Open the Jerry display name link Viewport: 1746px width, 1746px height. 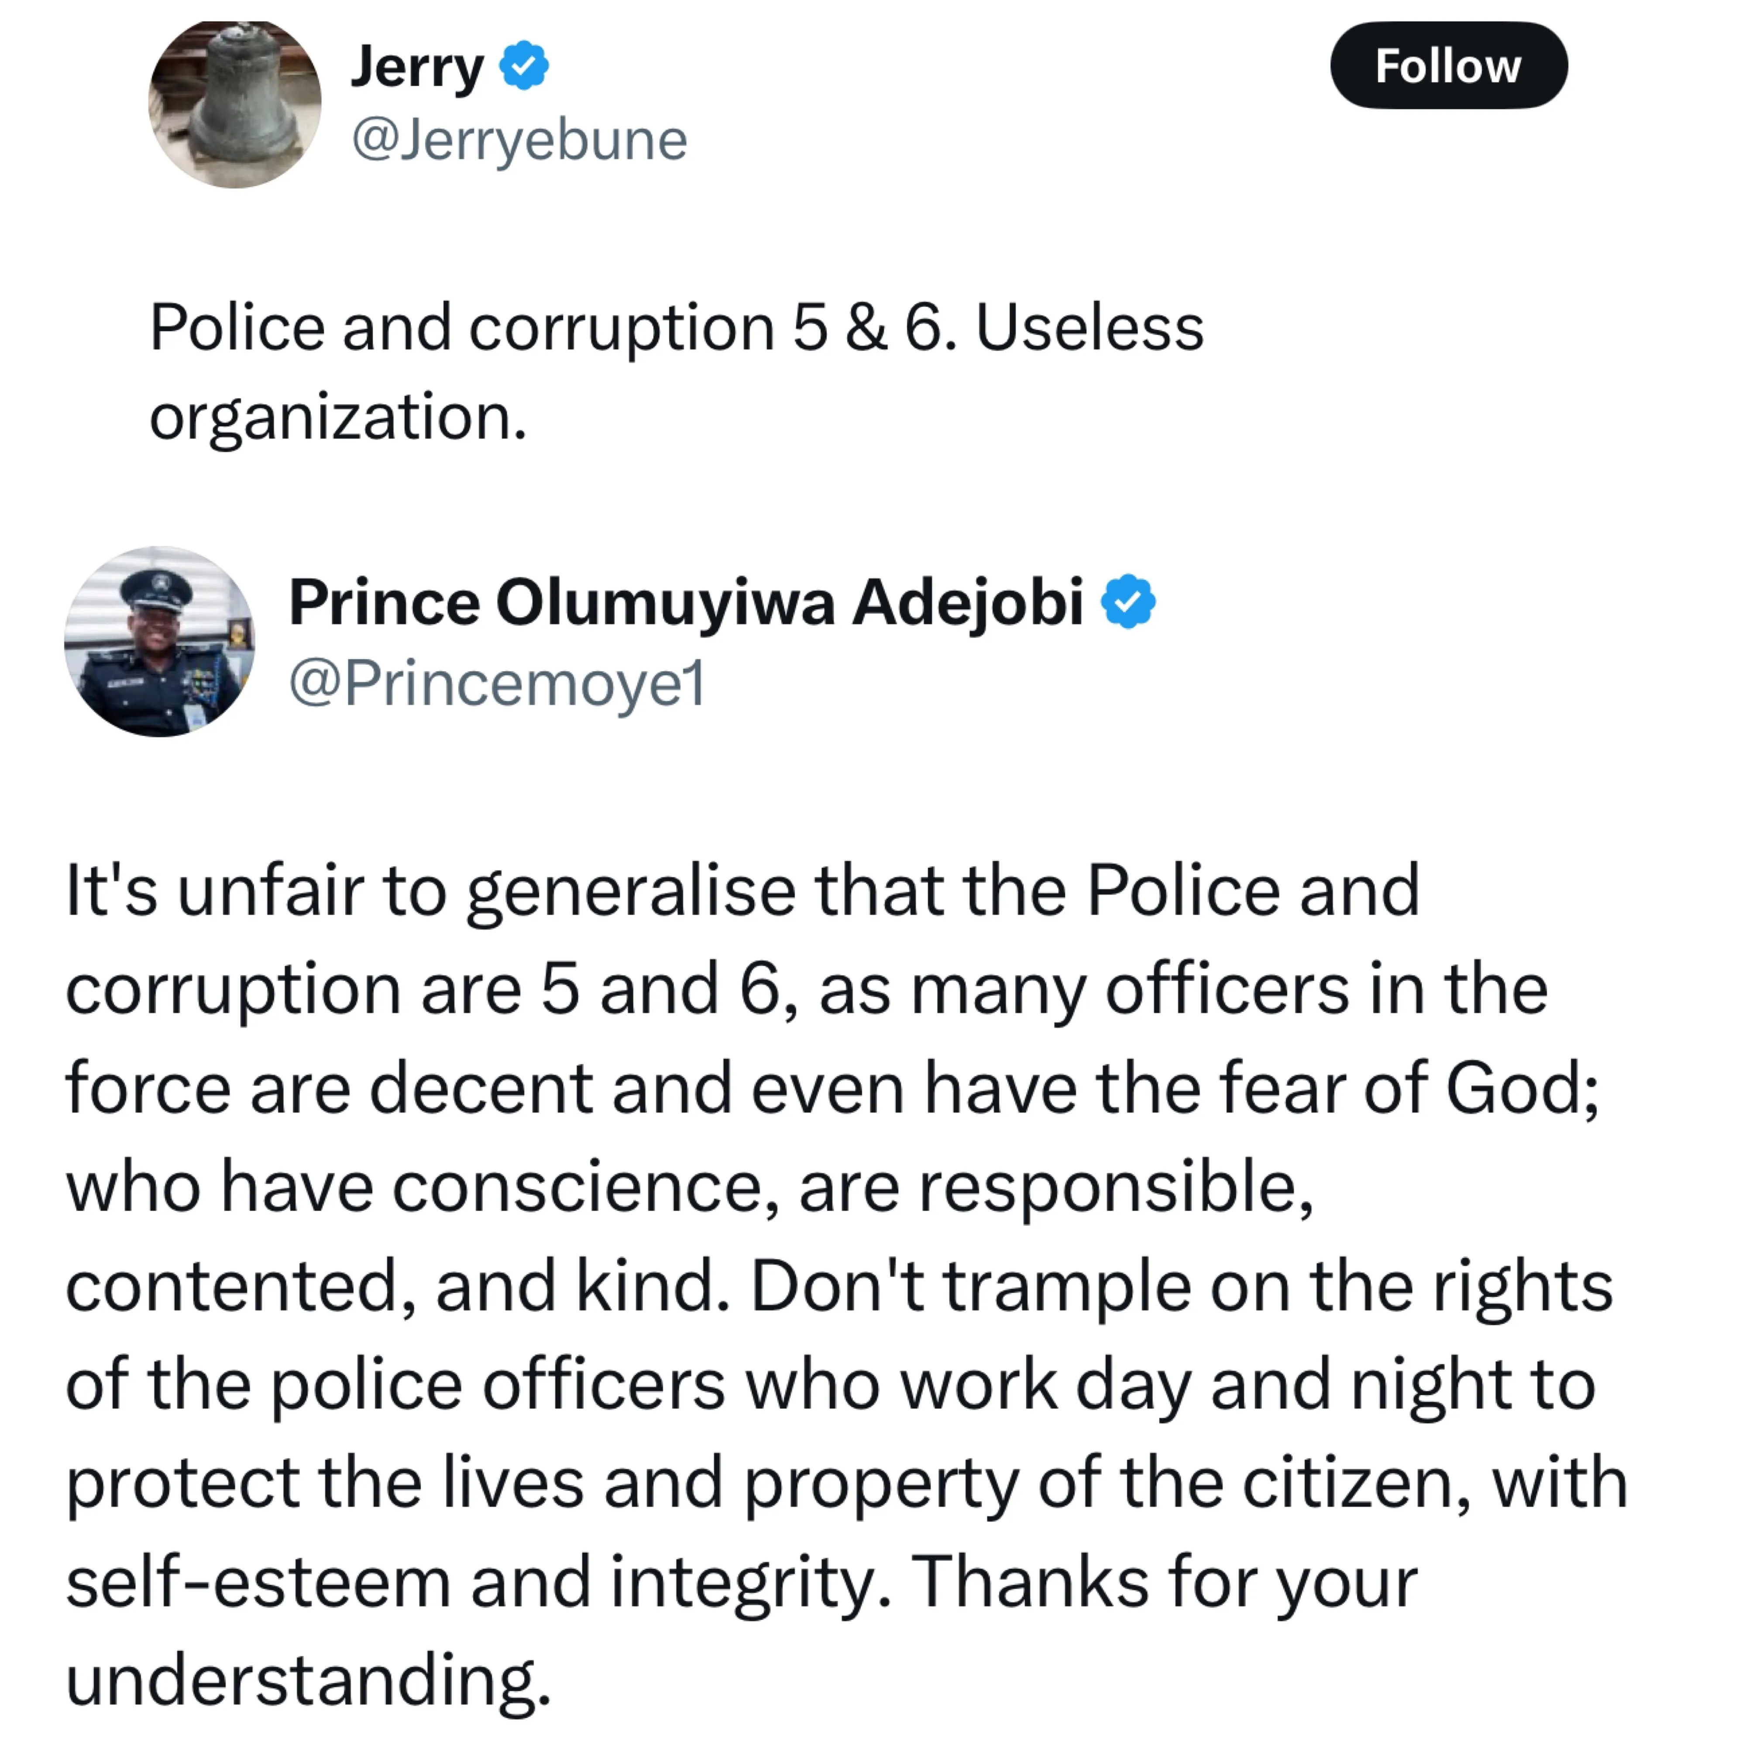pos(418,66)
